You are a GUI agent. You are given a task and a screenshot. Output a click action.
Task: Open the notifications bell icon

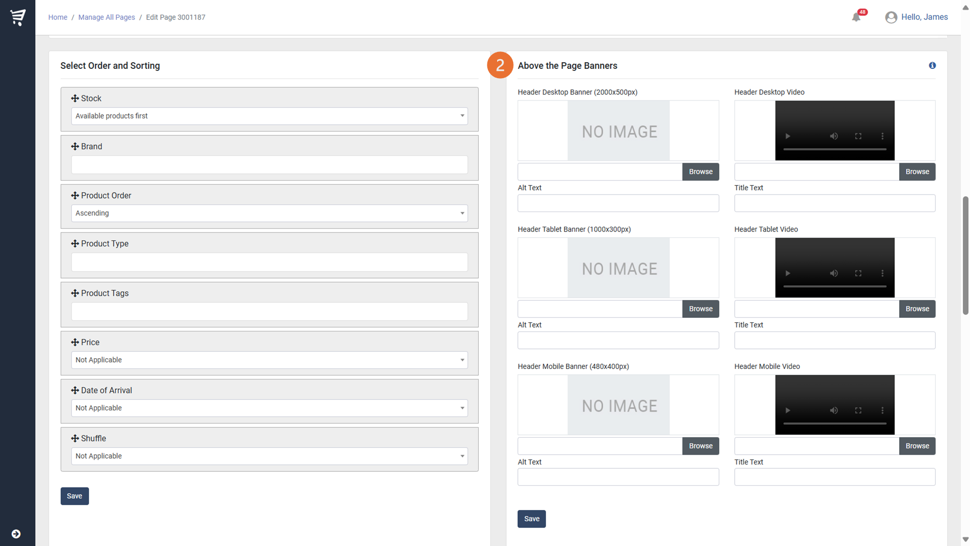click(x=856, y=17)
